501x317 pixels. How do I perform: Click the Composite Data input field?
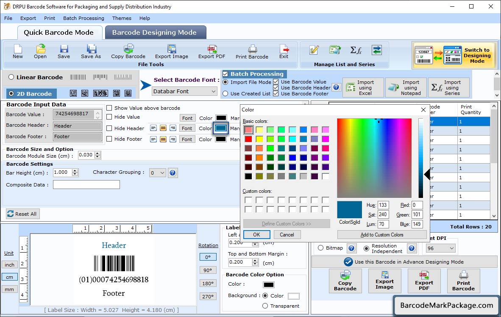86,185
